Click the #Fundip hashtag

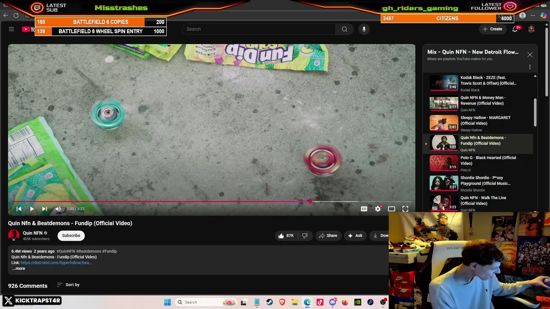click(x=109, y=251)
